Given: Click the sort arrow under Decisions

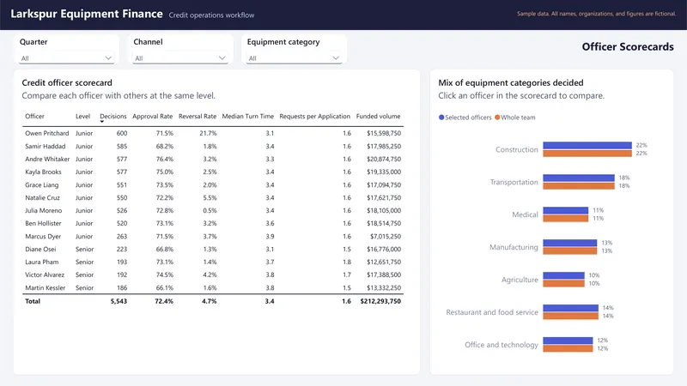Looking at the screenshot, I should click(x=102, y=122).
